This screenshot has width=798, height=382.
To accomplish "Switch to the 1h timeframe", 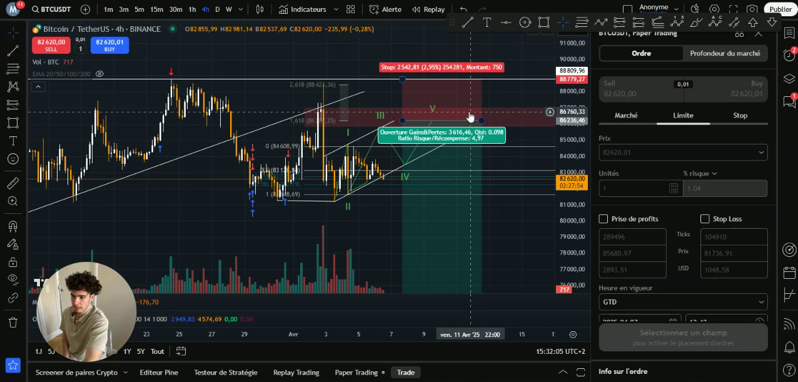I will pos(192,9).
